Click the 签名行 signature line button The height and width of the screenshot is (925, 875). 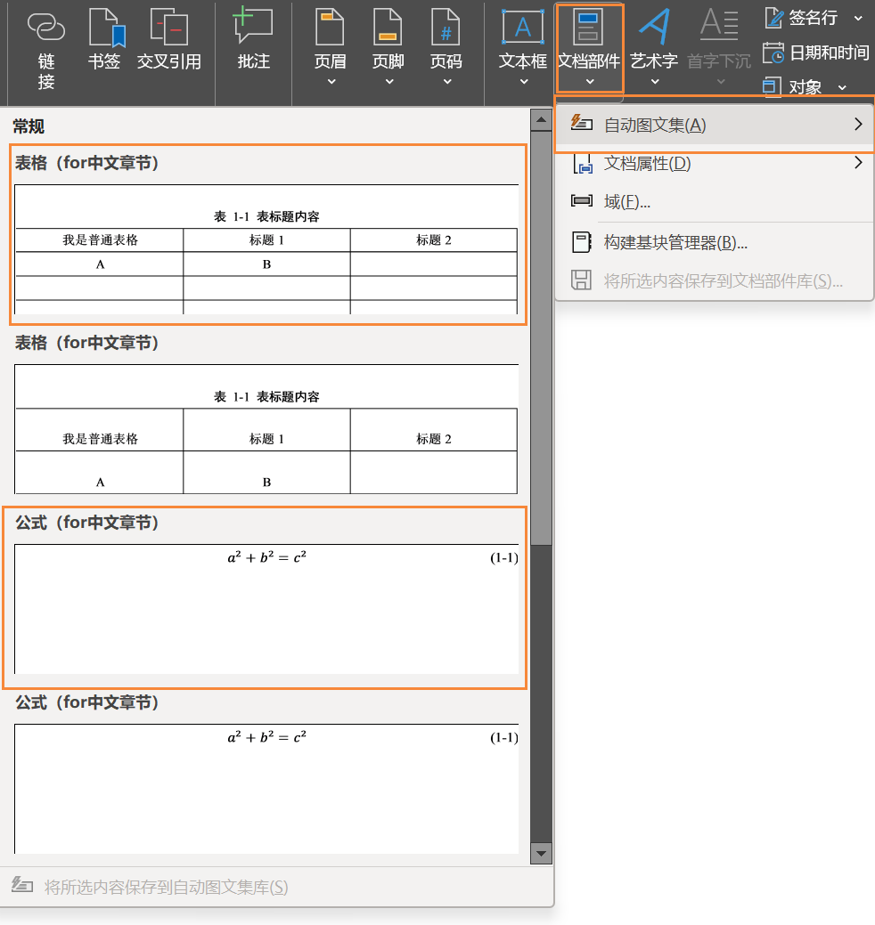(802, 18)
